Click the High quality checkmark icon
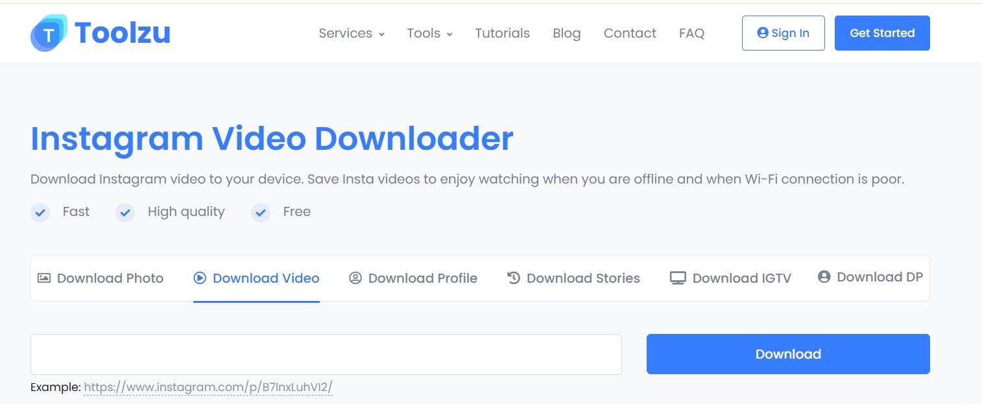 coord(125,212)
